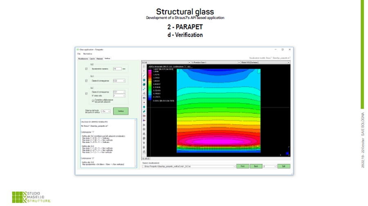368x206 pixels.
Task: Toggle the SLU verification checkbox
Action: click(86, 81)
